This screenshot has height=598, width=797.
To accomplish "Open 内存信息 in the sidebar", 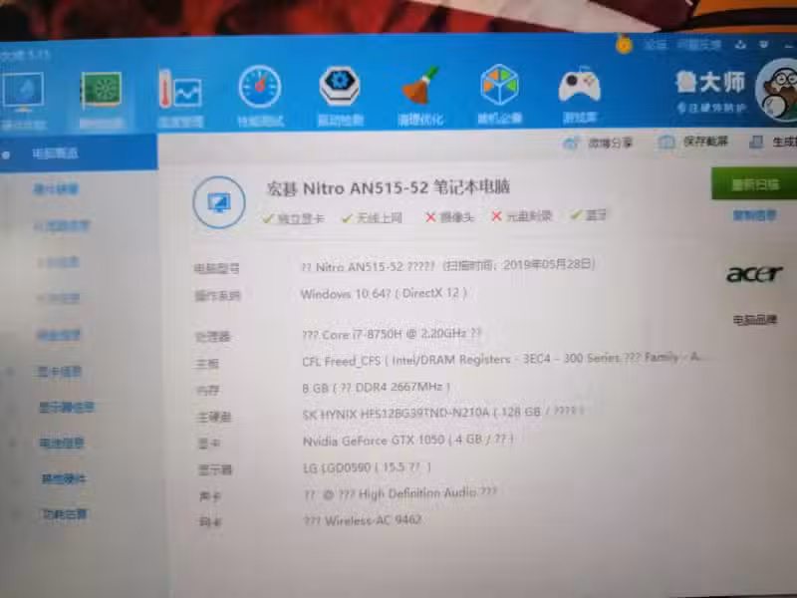I will click(59, 298).
